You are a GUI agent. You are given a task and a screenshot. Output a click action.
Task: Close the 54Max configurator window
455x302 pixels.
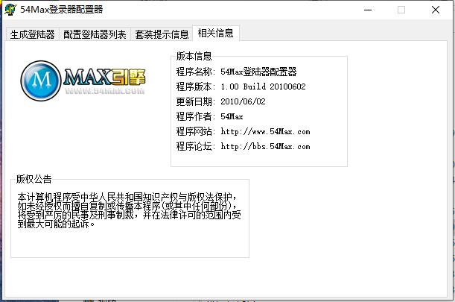coord(436,10)
